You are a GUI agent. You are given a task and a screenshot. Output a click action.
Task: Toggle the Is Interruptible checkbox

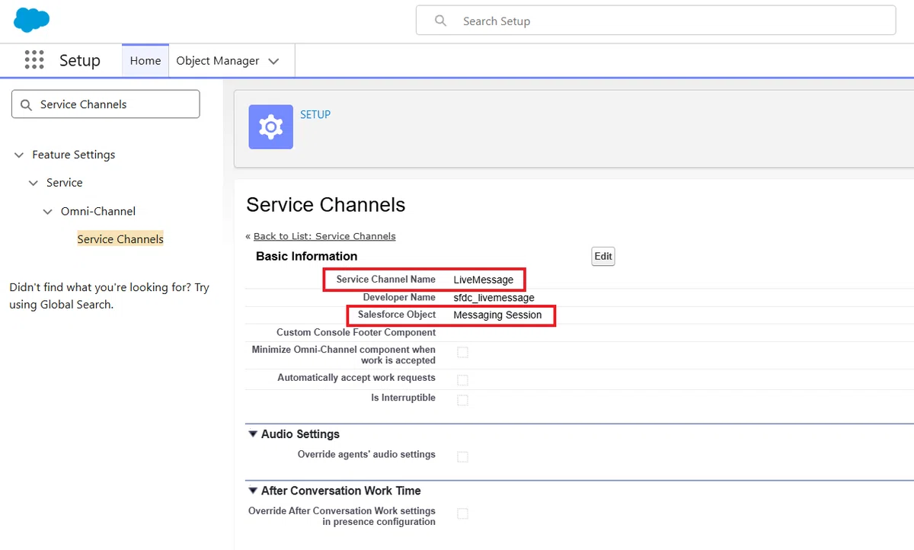click(462, 399)
